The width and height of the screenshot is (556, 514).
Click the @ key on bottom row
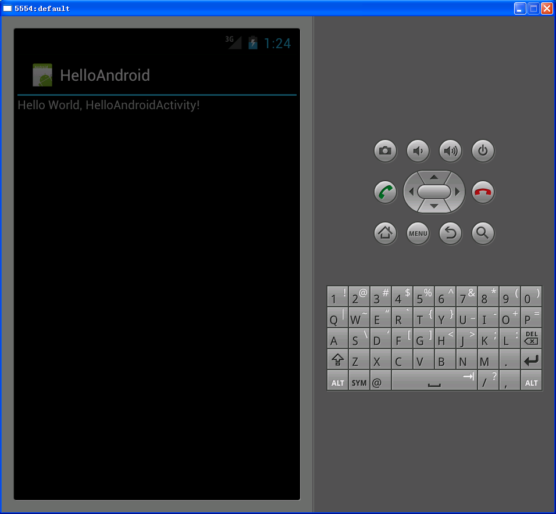[x=380, y=380]
